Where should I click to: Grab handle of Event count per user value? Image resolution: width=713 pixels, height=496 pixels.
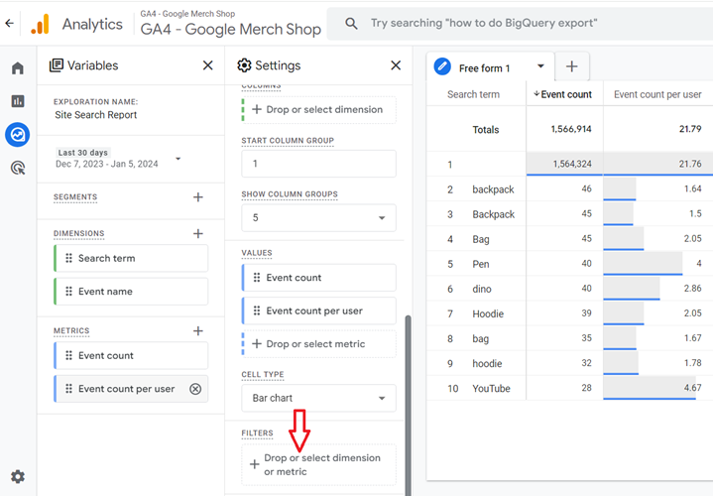click(257, 310)
